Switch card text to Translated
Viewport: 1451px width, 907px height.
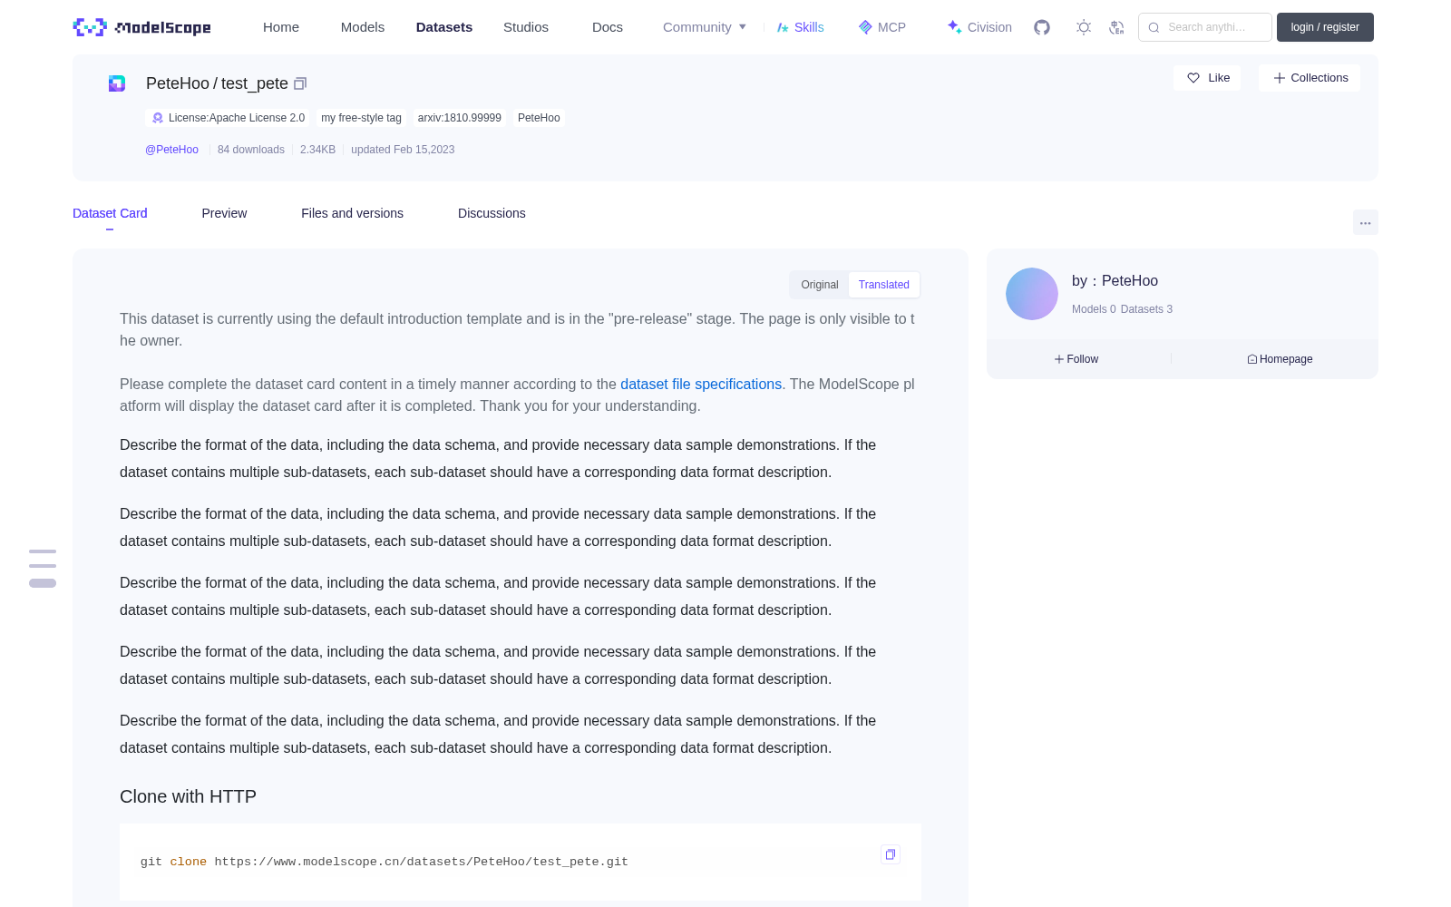(x=884, y=285)
